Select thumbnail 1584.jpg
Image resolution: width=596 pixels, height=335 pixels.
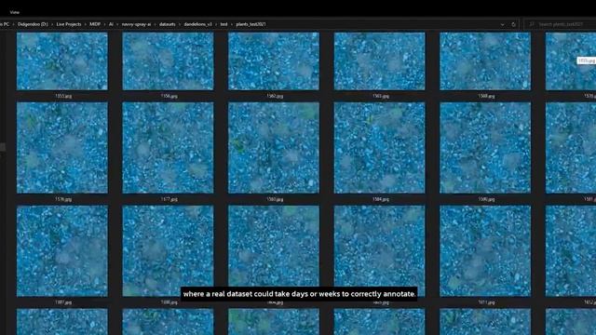379,148
